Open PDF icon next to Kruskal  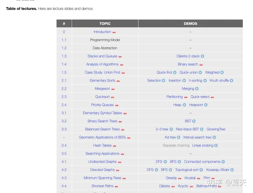tap(199, 178)
